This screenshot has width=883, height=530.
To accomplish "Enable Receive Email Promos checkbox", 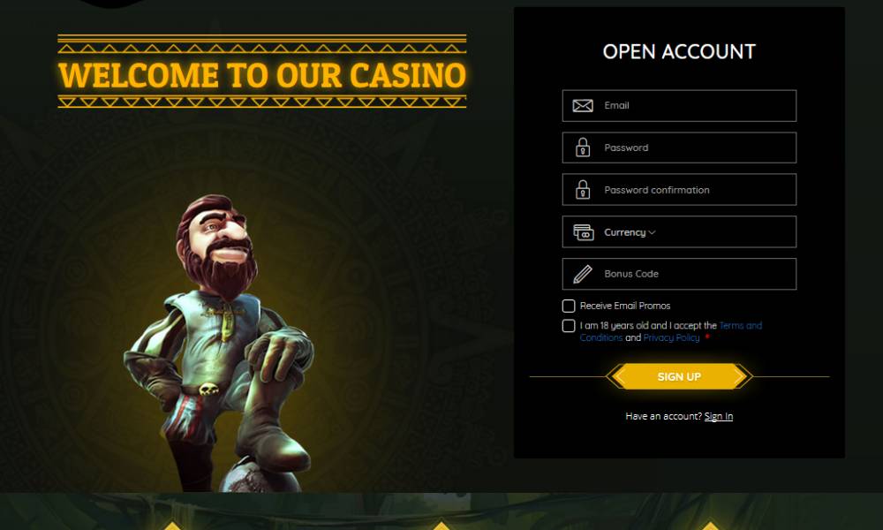I will coord(569,306).
